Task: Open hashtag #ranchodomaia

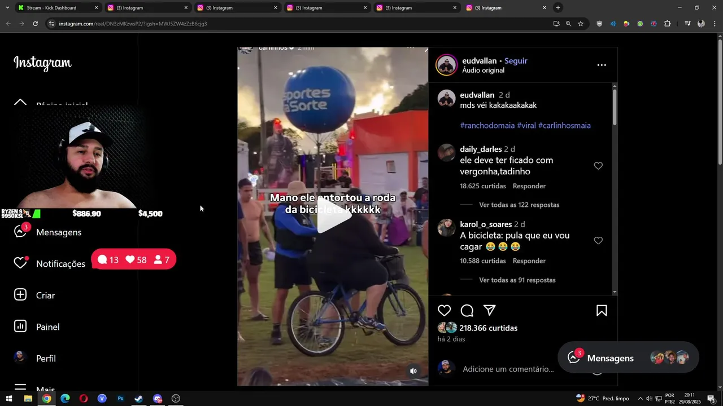Action: point(487,125)
